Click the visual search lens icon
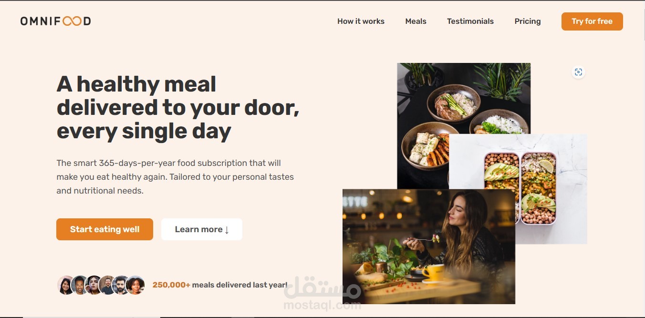Screen dimensions: 645x318 coord(578,72)
